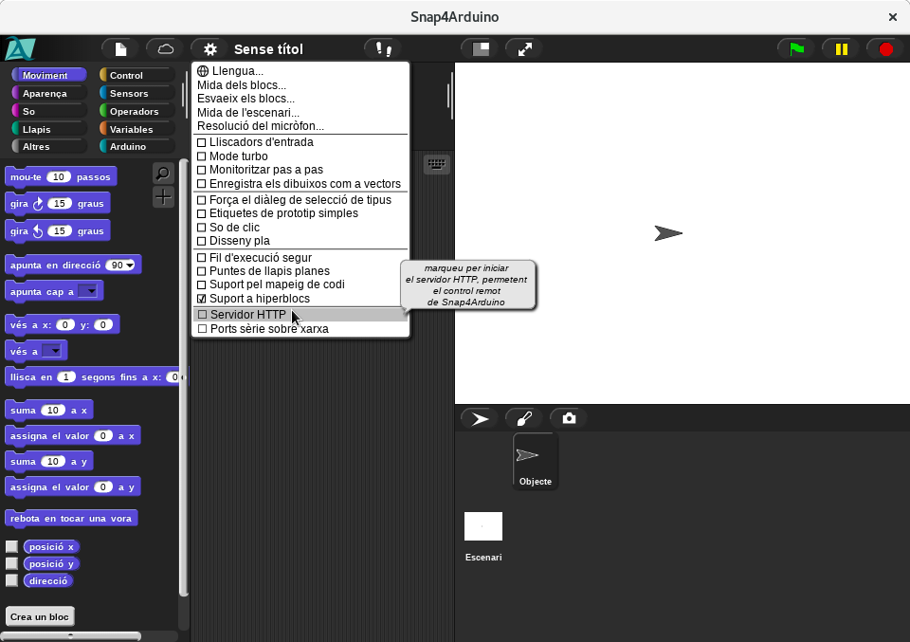
Task: Select the Llapis category
Action: coord(49,130)
